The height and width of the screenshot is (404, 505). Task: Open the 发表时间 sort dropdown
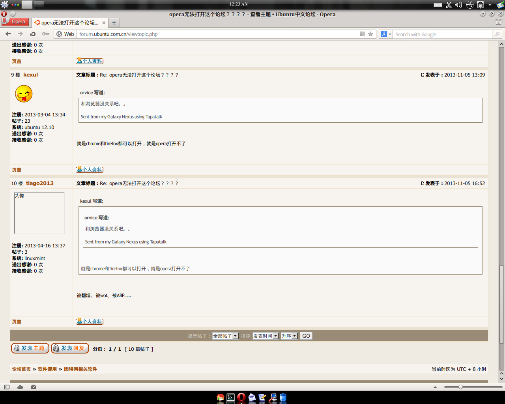pyautogui.click(x=266, y=336)
